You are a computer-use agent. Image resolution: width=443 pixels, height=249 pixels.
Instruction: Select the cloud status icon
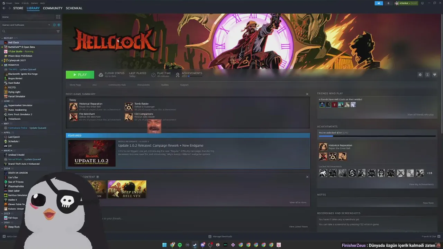101,75
